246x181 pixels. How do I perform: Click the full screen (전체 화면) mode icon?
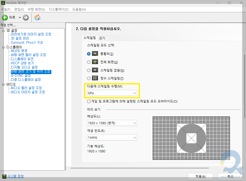[95, 62]
